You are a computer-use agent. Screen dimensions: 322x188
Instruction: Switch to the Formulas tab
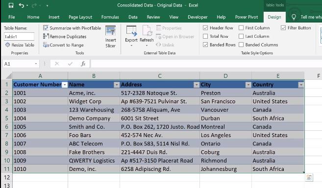110,17
